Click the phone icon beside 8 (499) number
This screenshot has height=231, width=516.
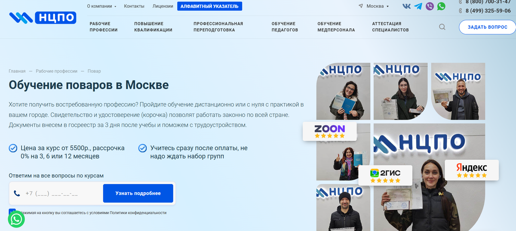tap(461, 11)
